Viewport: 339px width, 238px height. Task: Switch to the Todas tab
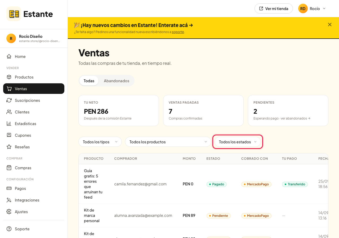click(89, 81)
